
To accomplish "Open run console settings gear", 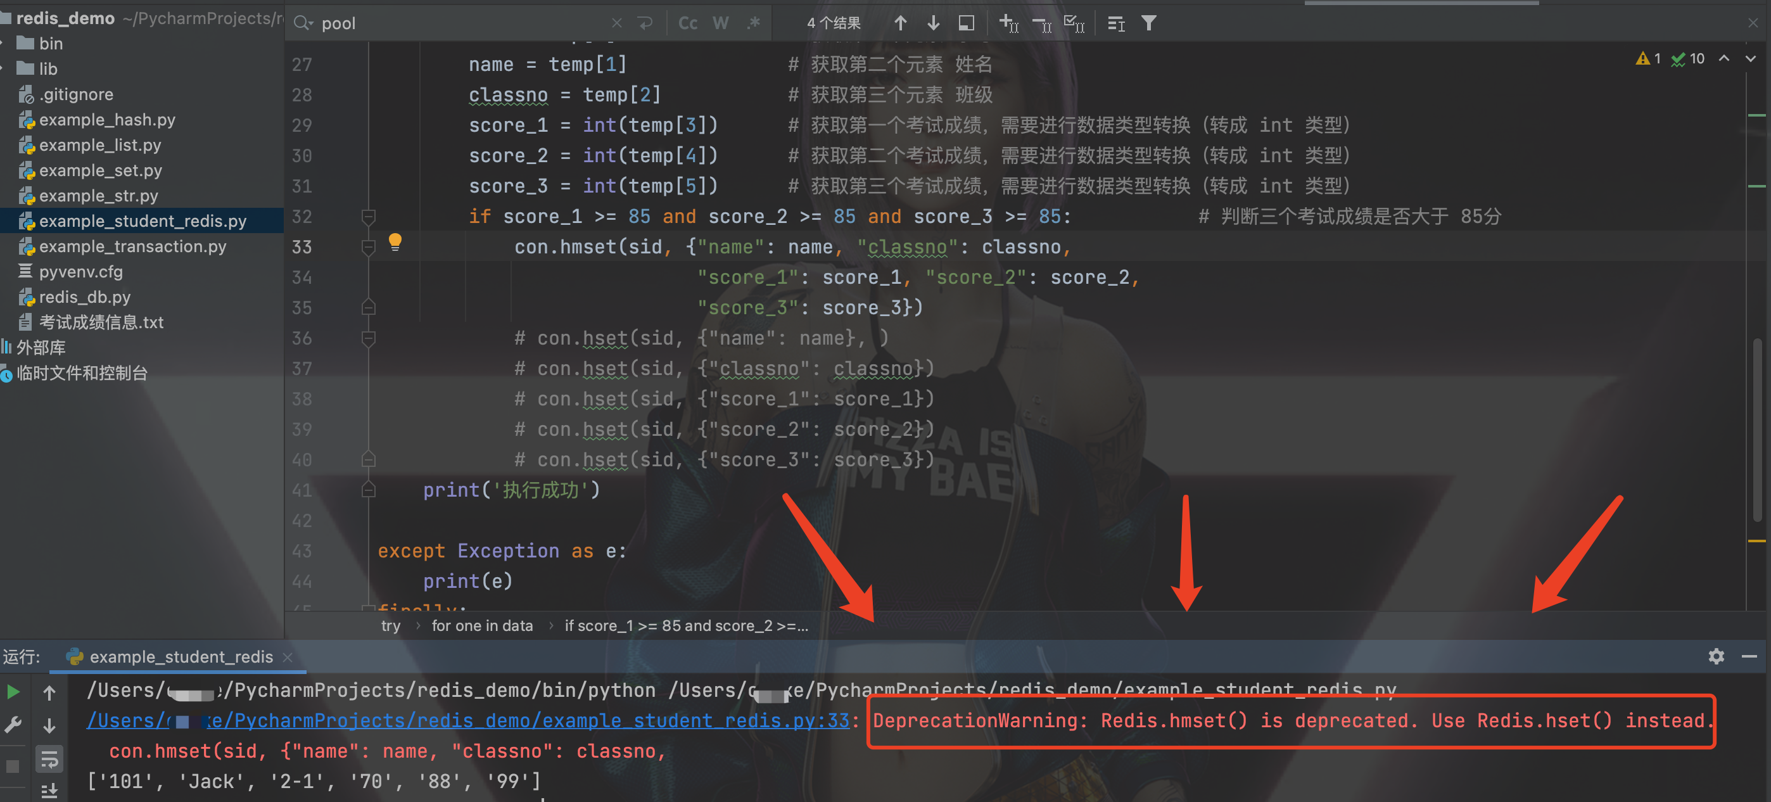I will pos(1717,657).
